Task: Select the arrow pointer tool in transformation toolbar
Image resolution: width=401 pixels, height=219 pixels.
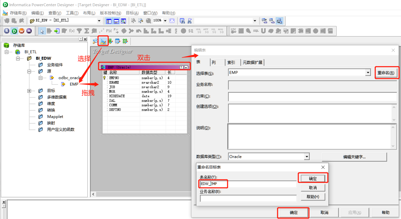Action: pos(42,31)
